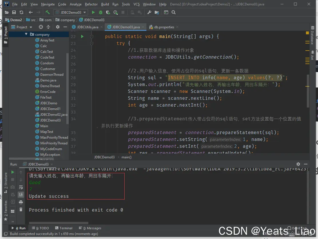The width and height of the screenshot is (318, 239).
Task: Start debugging with the bug icon
Action: click(101, 12)
